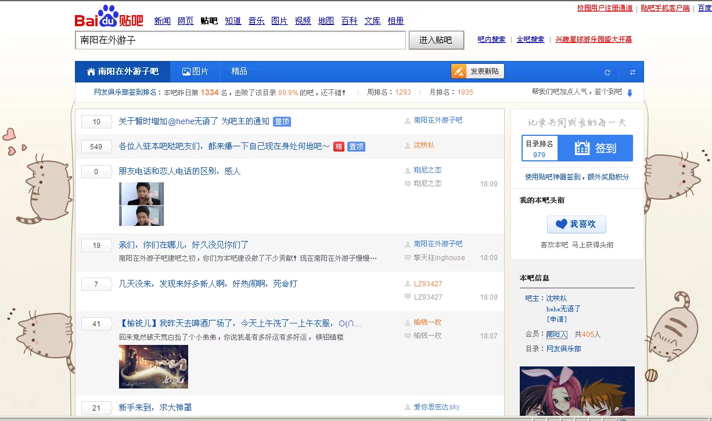Click the switch arrows icon in blue bar
The height and width of the screenshot is (421, 712).
point(632,72)
